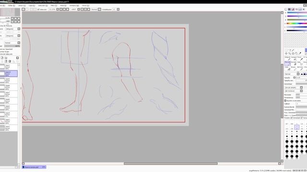This screenshot has height=172, width=307.
Task: Toggle pressure Tamaño checkbox
Action: 302,118
